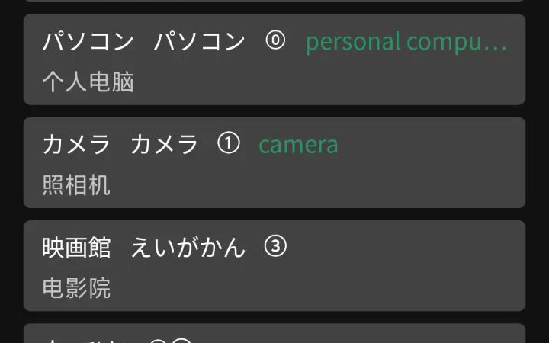Click the 个人电脑 Chinese translation
Viewport: 549px width, 343px height.
tap(88, 82)
